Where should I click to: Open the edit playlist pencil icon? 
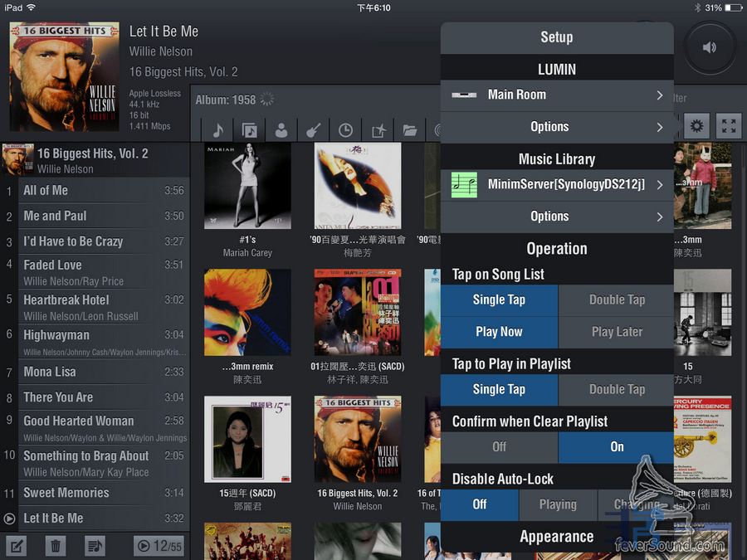pyautogui.click(x=17, y=546)
